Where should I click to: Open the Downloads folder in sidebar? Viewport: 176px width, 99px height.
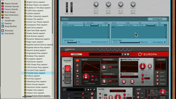click(x=9, y=34)
